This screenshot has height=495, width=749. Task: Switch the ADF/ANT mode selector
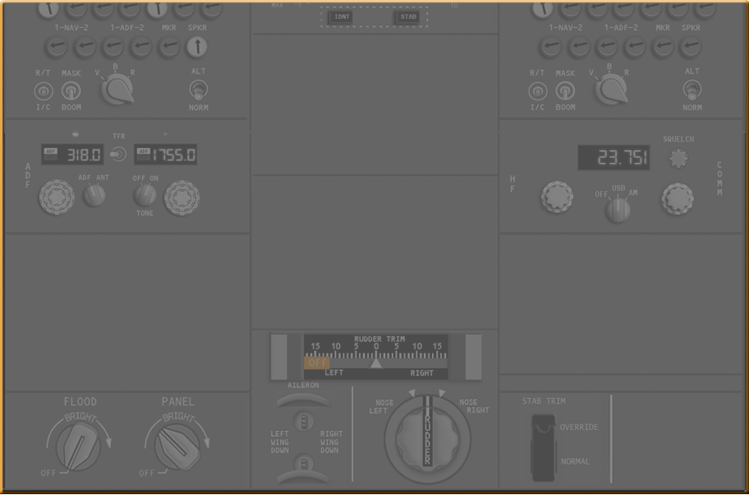[x=94, y=195]
